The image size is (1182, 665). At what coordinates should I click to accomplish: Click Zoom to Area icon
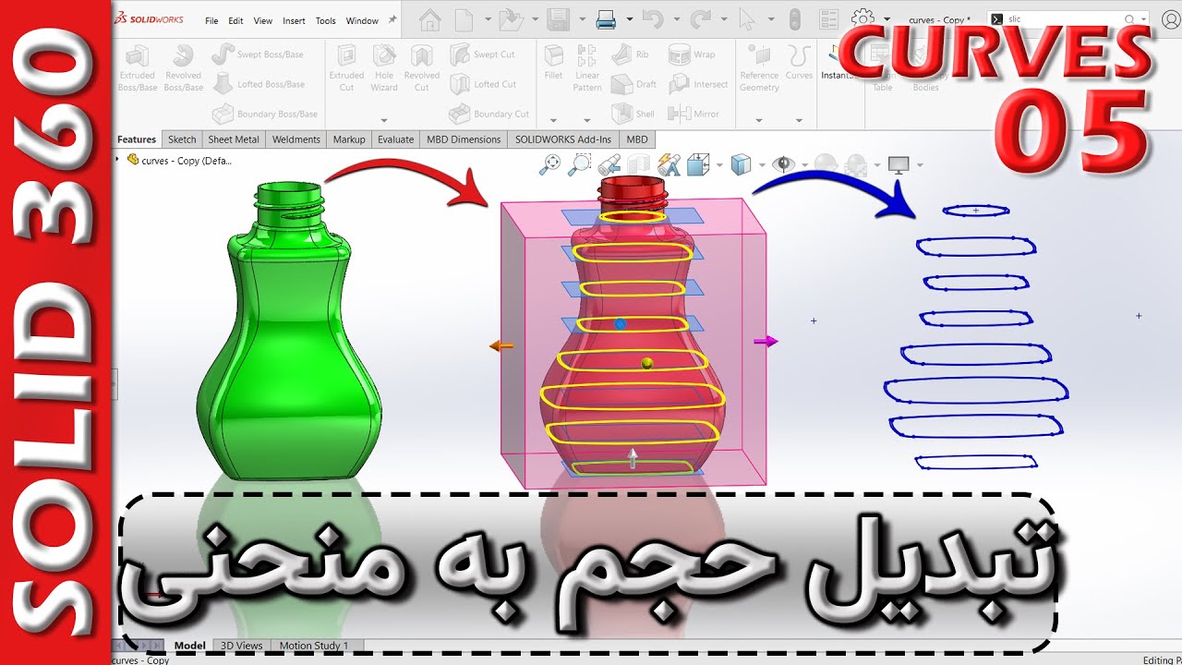tap(579, 164)
